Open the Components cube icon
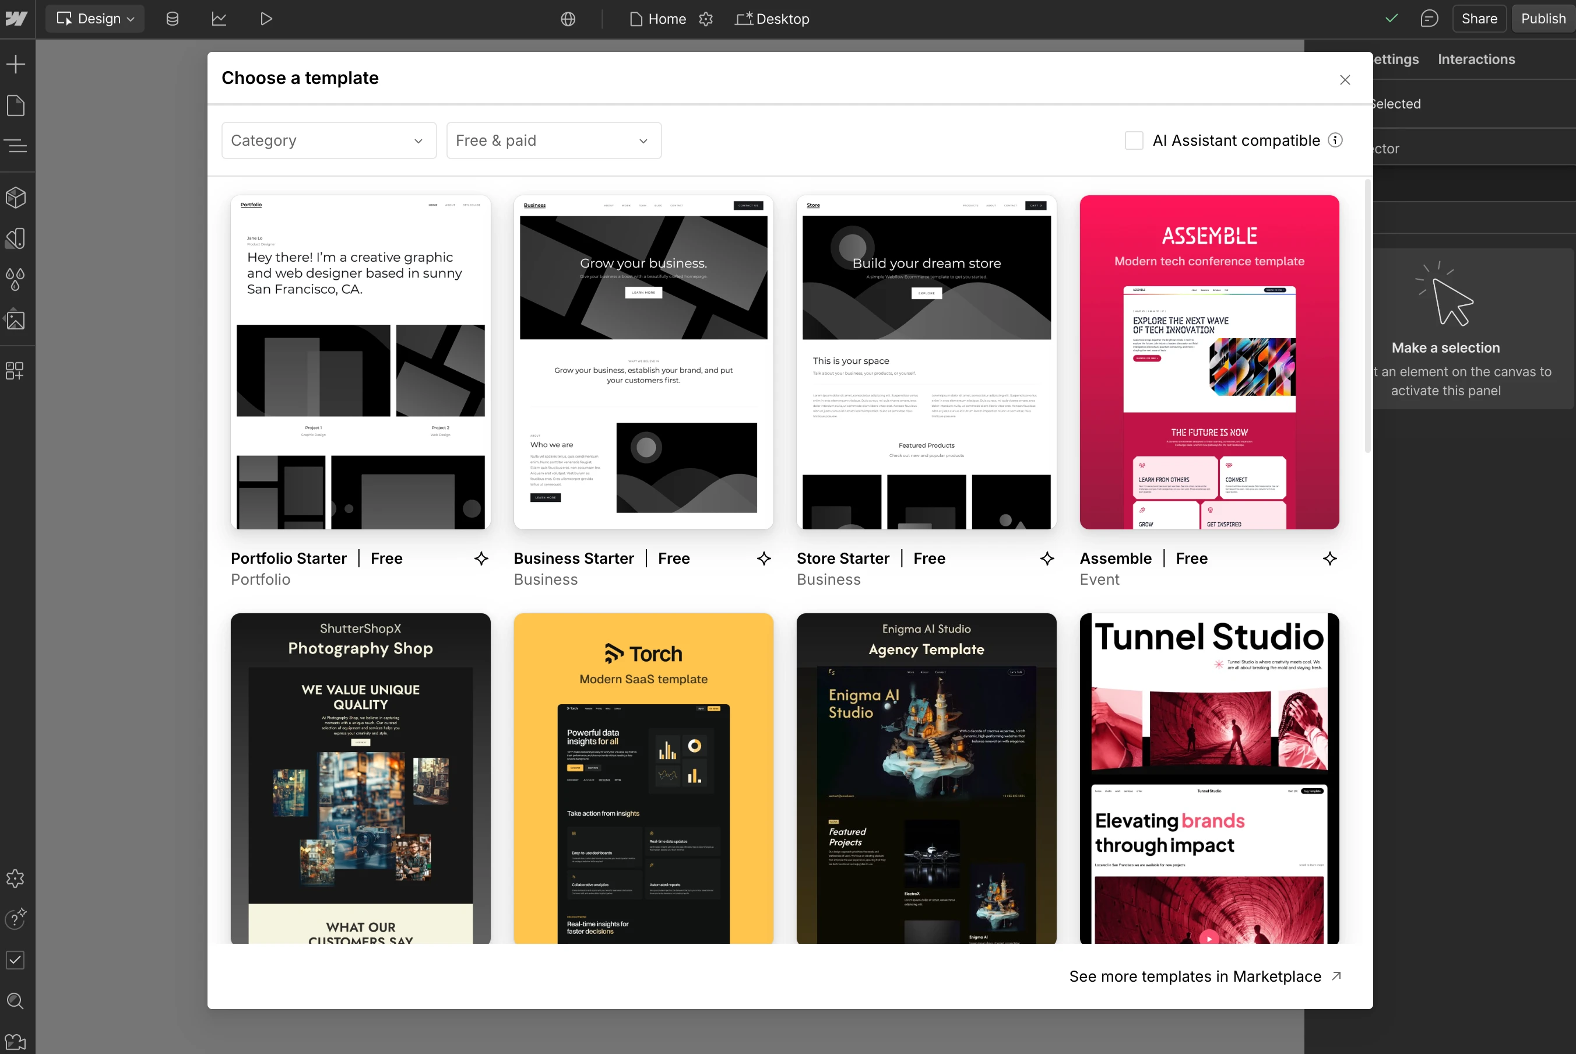 click(16, 198)
